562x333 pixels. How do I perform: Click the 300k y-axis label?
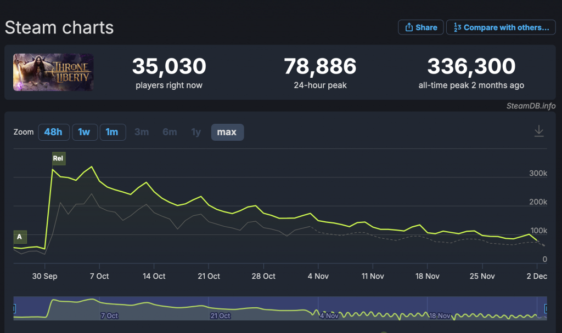538,174
